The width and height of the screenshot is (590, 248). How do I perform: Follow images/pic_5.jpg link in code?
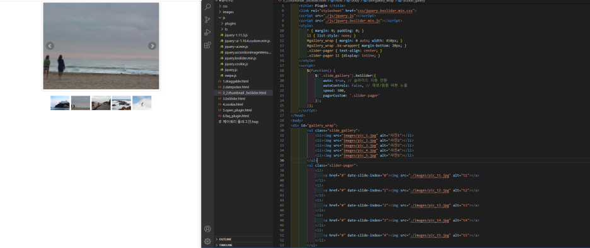tap(360, 155)
